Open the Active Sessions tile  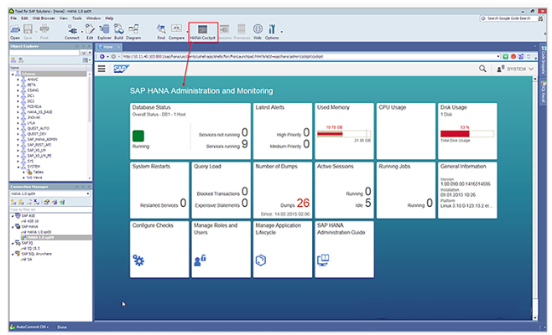(x=344, y=190)
